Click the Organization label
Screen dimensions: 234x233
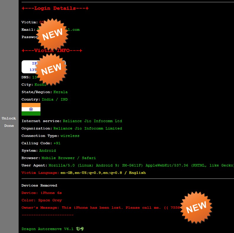pyautogui.click(x=37, y=128)
